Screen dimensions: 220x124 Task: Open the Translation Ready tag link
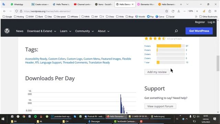click(99, 62)
